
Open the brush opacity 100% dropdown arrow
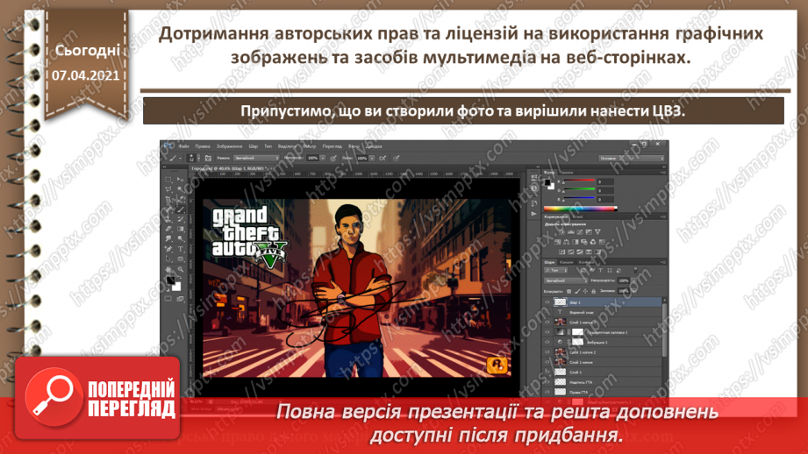click(x=323, y=158)
